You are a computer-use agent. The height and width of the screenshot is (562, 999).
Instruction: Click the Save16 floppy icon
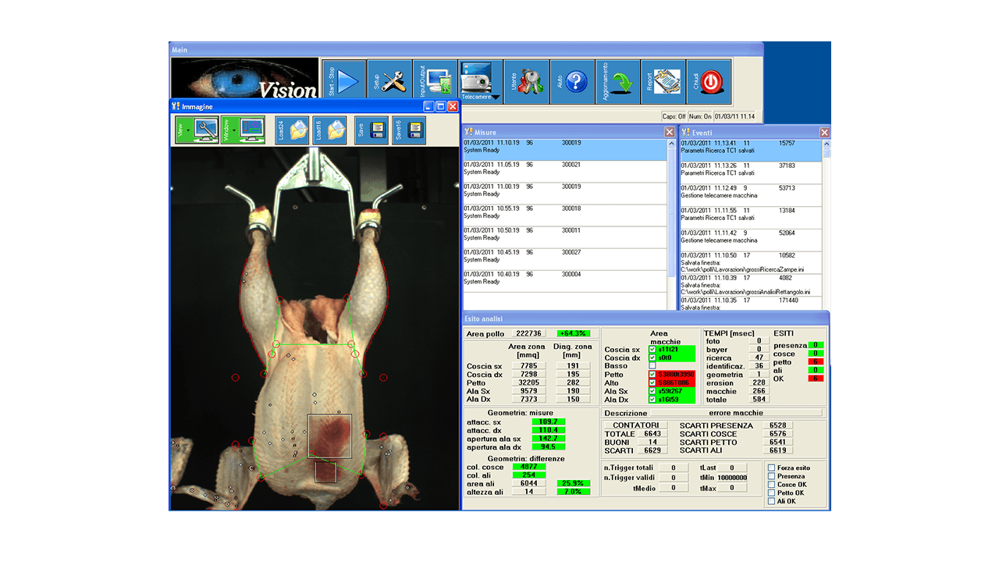(x=408, y=130)
